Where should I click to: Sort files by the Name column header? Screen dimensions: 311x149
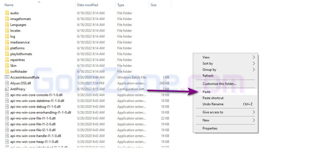9,5
